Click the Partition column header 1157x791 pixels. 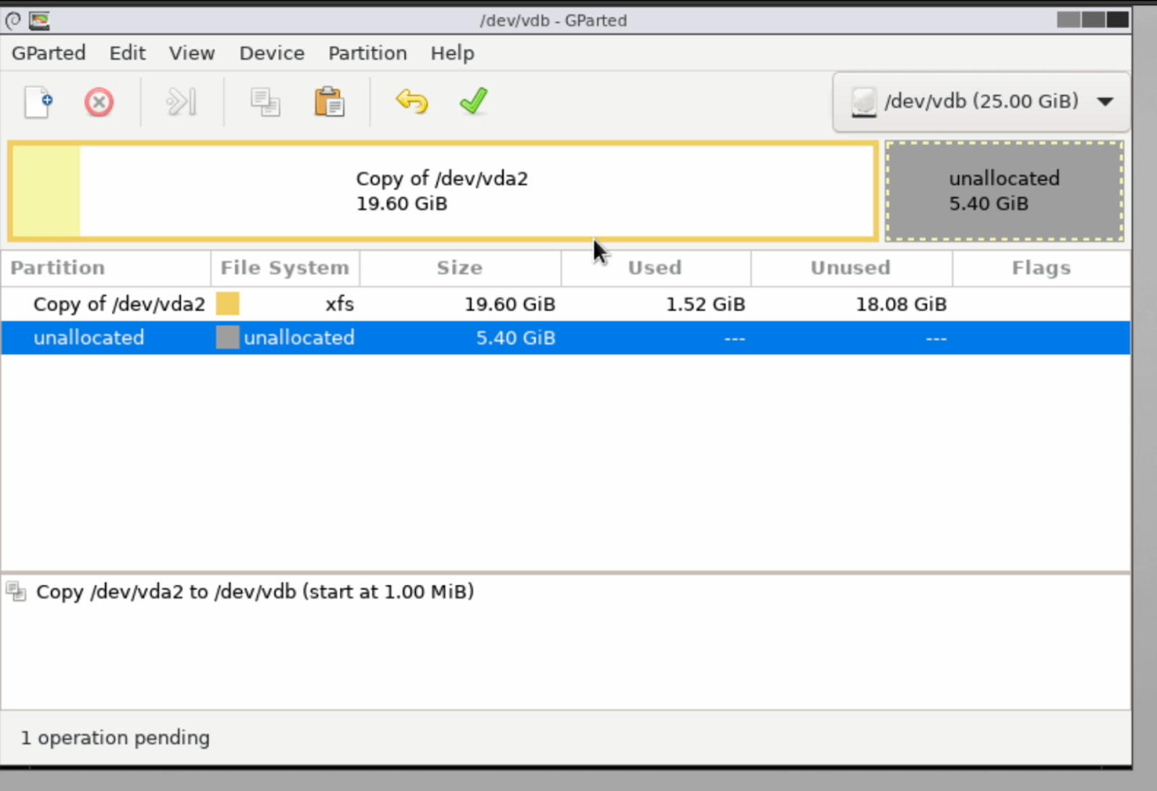pos(106,268)
